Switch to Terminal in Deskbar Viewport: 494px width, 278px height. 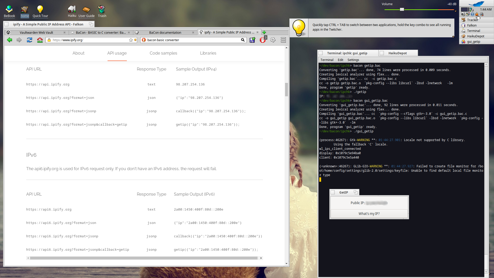[477, 31]
